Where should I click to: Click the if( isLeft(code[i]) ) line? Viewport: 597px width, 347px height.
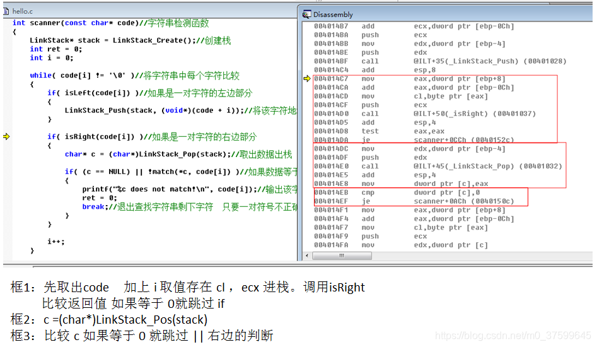[x=149, y=93]
